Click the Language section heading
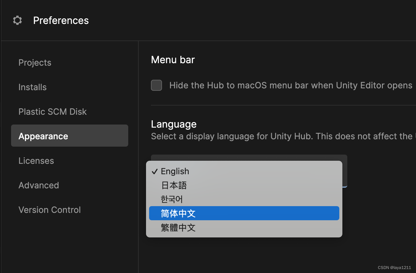 click(174, 124)
